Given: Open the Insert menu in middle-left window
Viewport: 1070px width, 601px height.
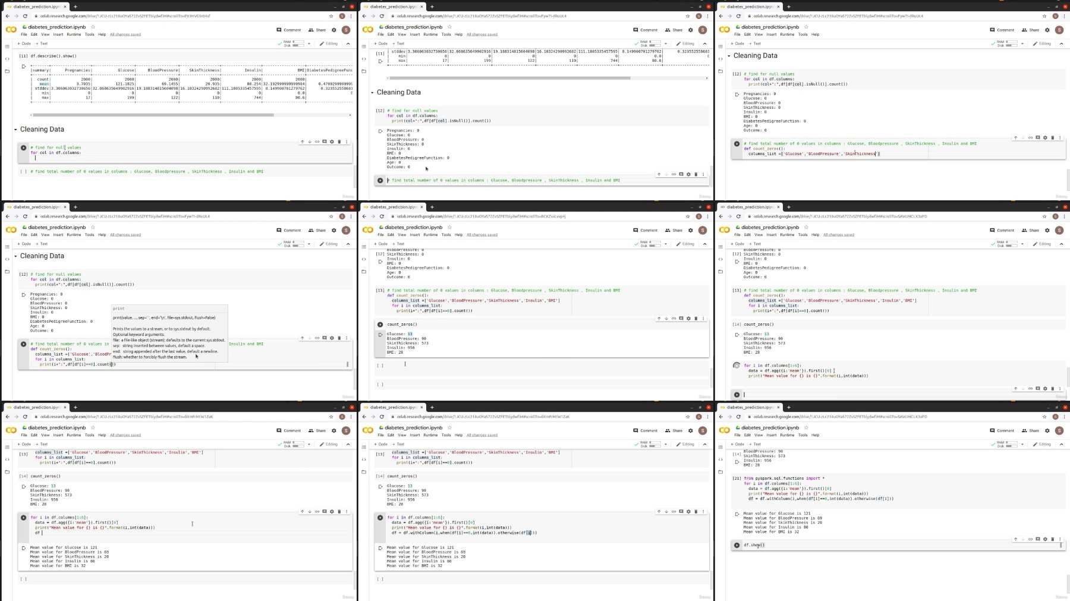Looking at the screenshot, I should [58, 235].
